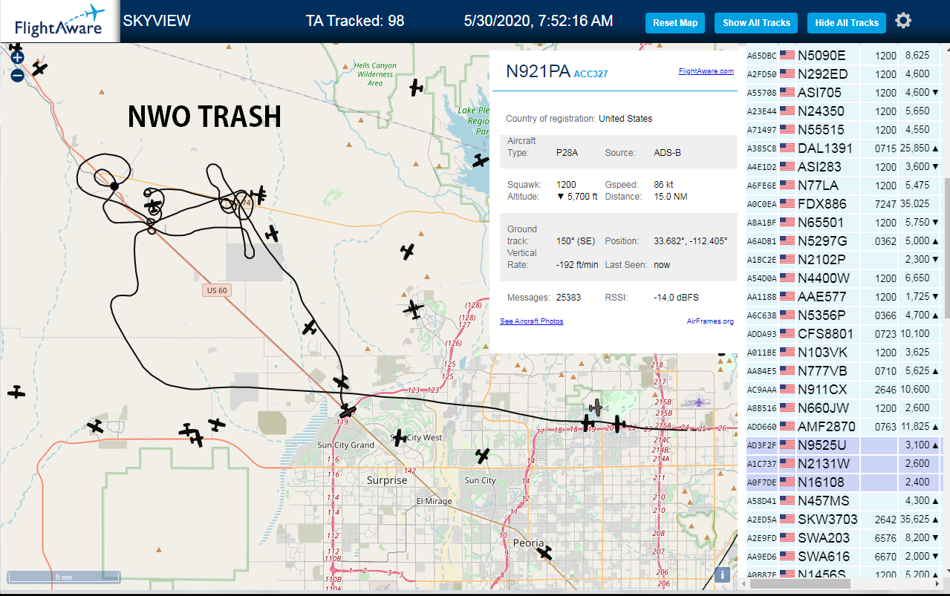Select aircraft icon directly below the zoom-out button
Viewport: 950px width, 596px height.
point(40,68)
